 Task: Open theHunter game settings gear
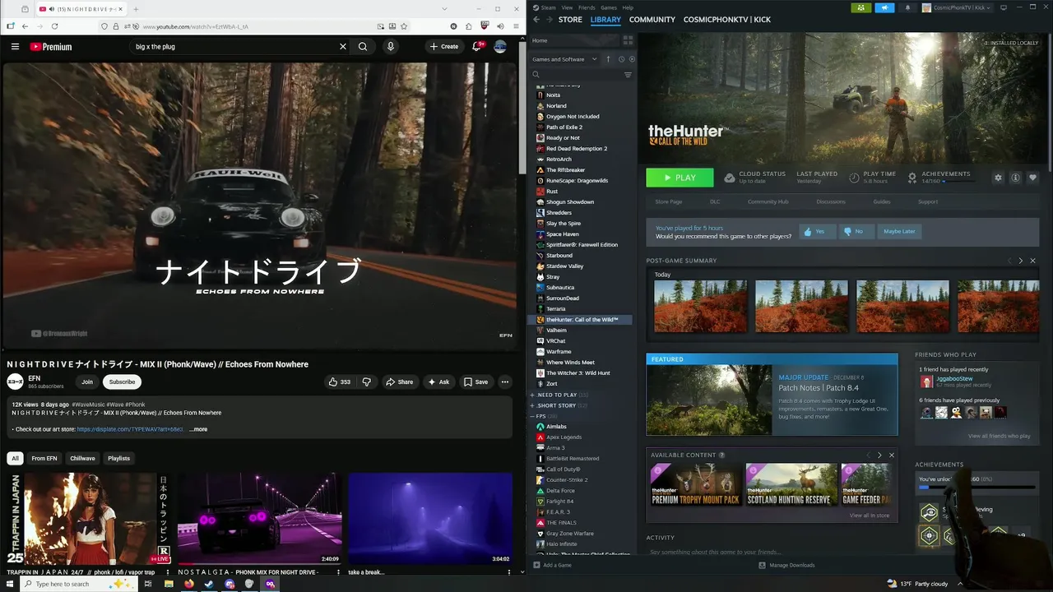[x=999, y=178]
